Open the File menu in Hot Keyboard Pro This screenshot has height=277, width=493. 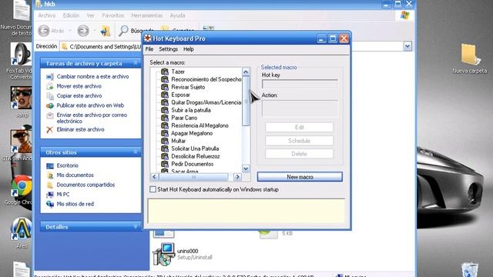(149, 49)
